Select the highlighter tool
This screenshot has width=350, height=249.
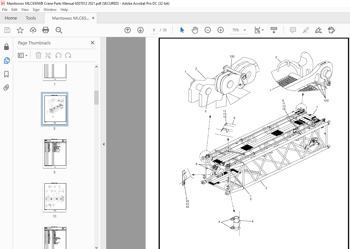point(306,30)
